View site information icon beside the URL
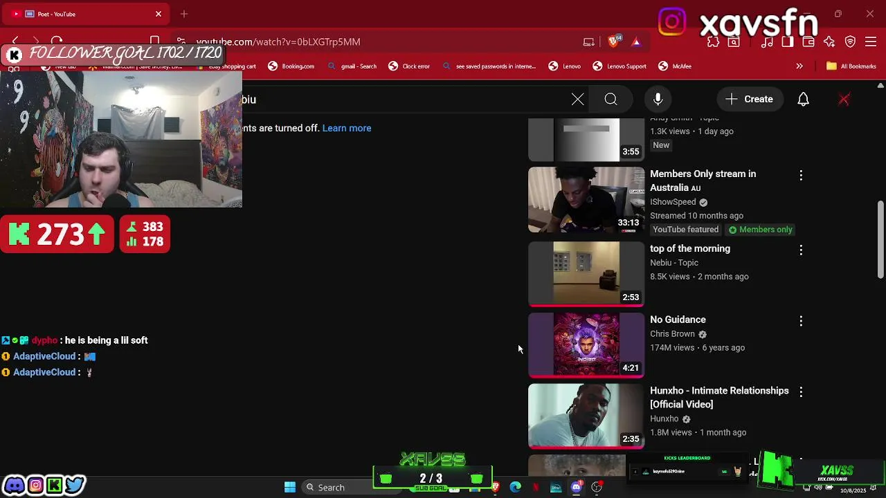 pos(181,41)
